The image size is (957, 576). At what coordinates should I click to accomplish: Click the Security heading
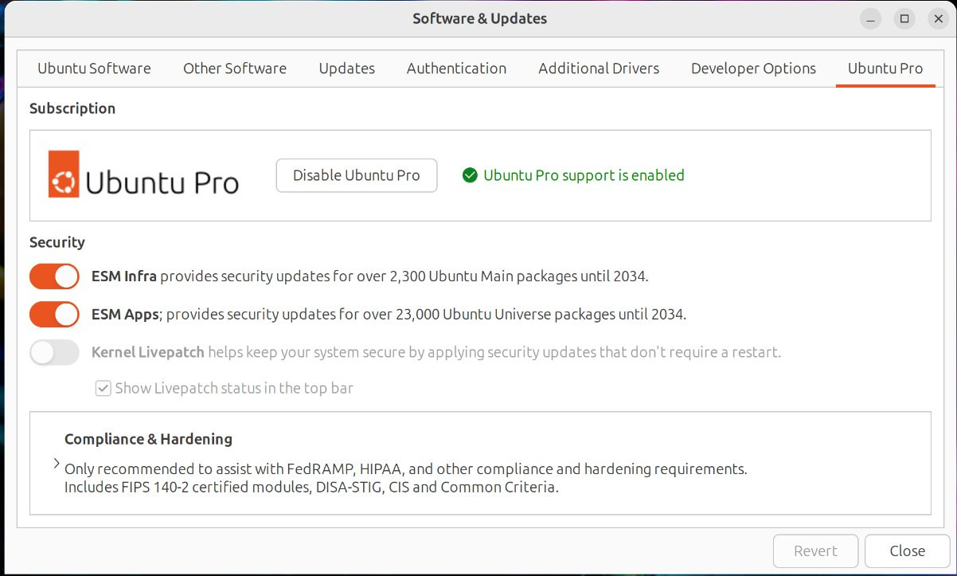(57, 242)
